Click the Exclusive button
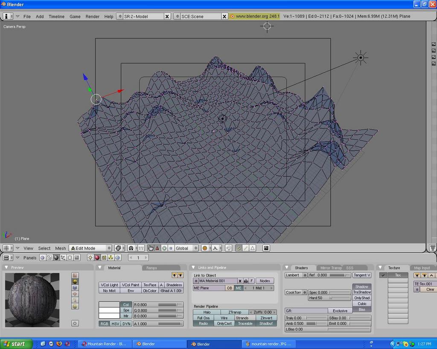This screenshot has height=349, width=437. click(340, 311)
